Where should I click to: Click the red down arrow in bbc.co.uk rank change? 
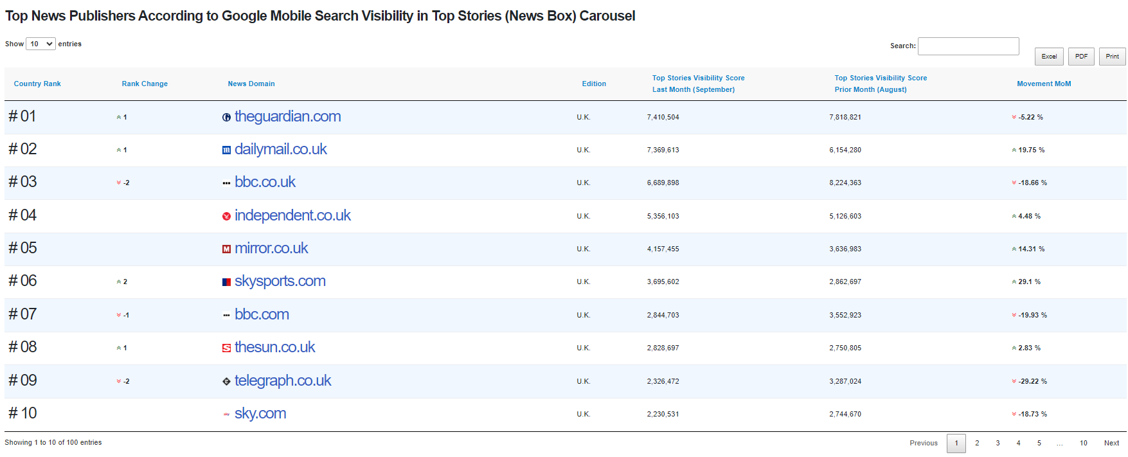[119, 183]
